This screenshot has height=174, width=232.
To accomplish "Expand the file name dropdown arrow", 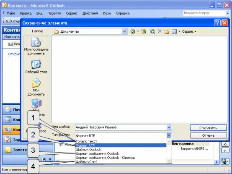I will tap(169, 127).
